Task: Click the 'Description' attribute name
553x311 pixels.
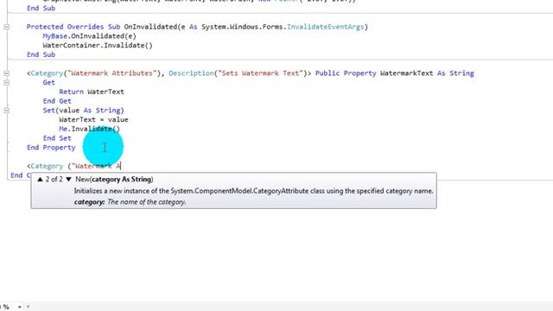Action: point(191,73)
